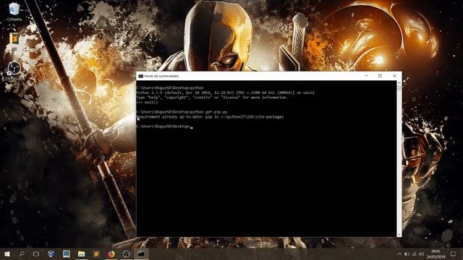The image size is (463, 260).
Task: Select the OBS Studio desktop shortcut
Action: [x=14, y=71]
